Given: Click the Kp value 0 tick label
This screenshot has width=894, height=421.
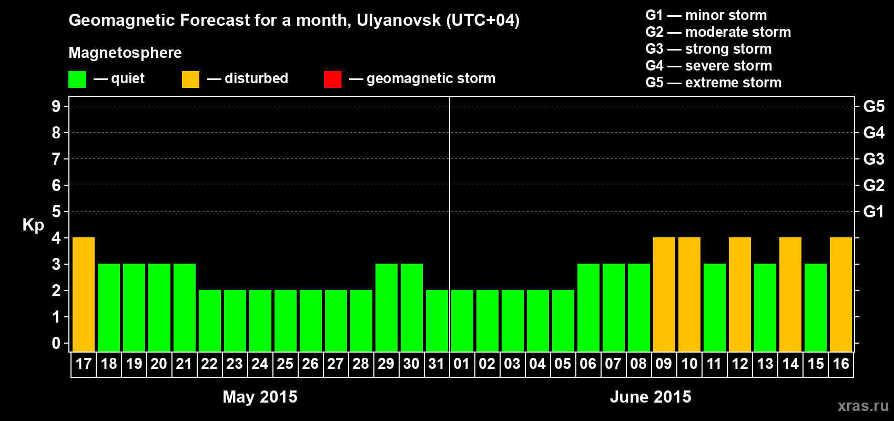Looking at the screenshot, I should pyautogui.click(x=56, y=343).
